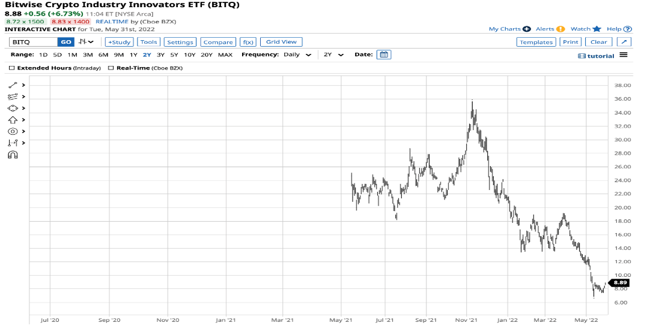Open the Help link
653x332 pixels.
615,29
